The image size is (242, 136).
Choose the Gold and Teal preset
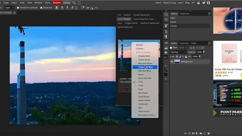pos(145,78)
